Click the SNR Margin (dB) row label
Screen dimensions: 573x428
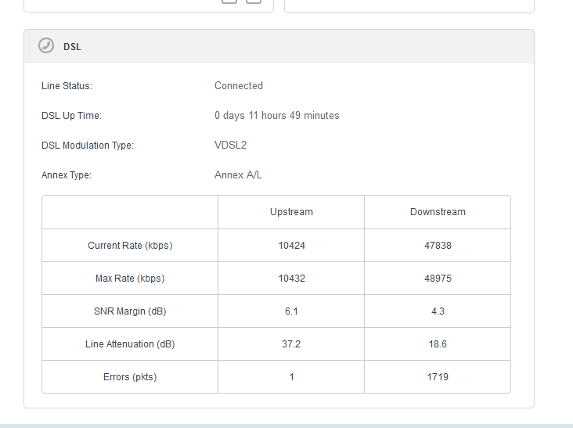click(x=130, y=311)
